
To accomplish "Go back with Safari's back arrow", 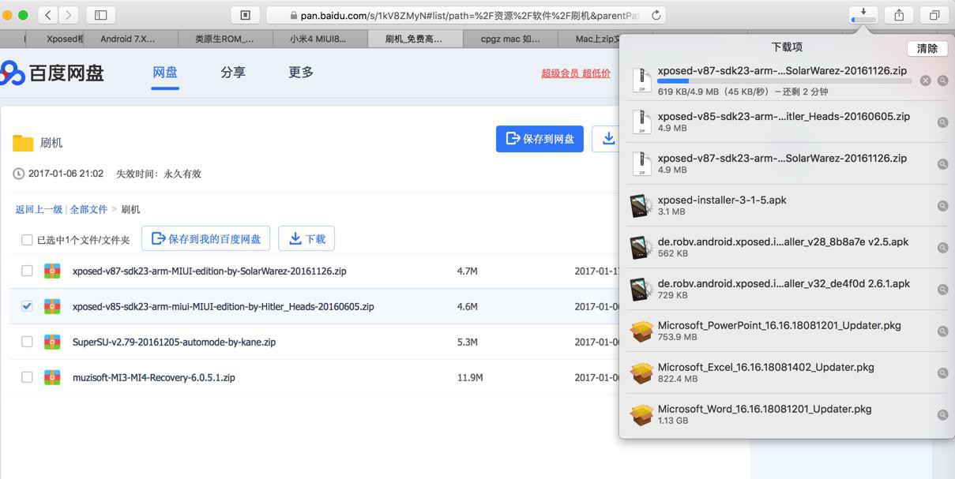I will [x=48, y=15].
